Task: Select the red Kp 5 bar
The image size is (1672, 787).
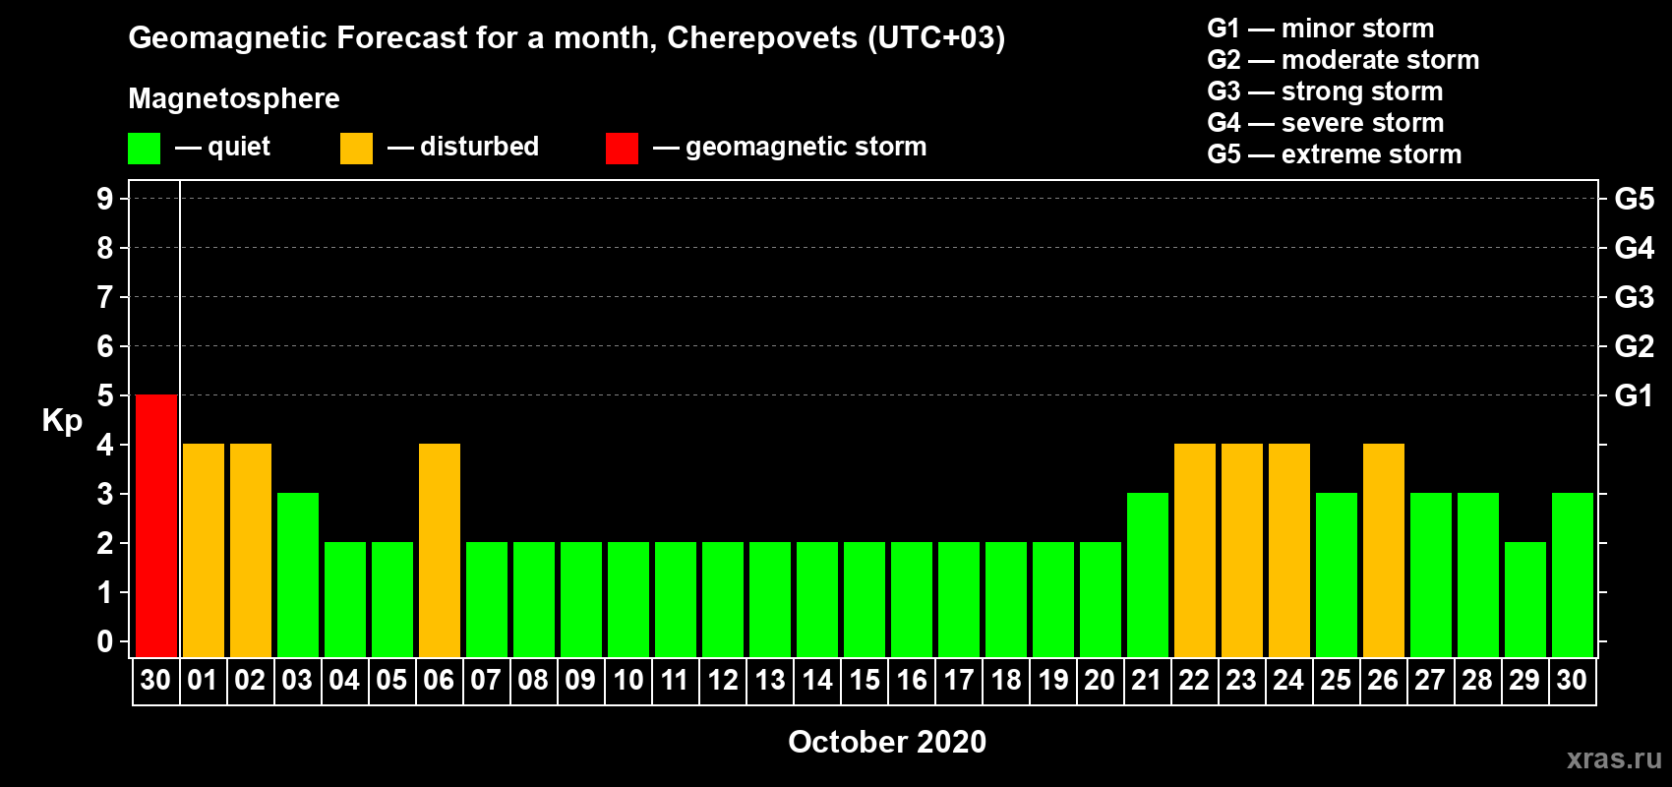Action: pos(156,526)
